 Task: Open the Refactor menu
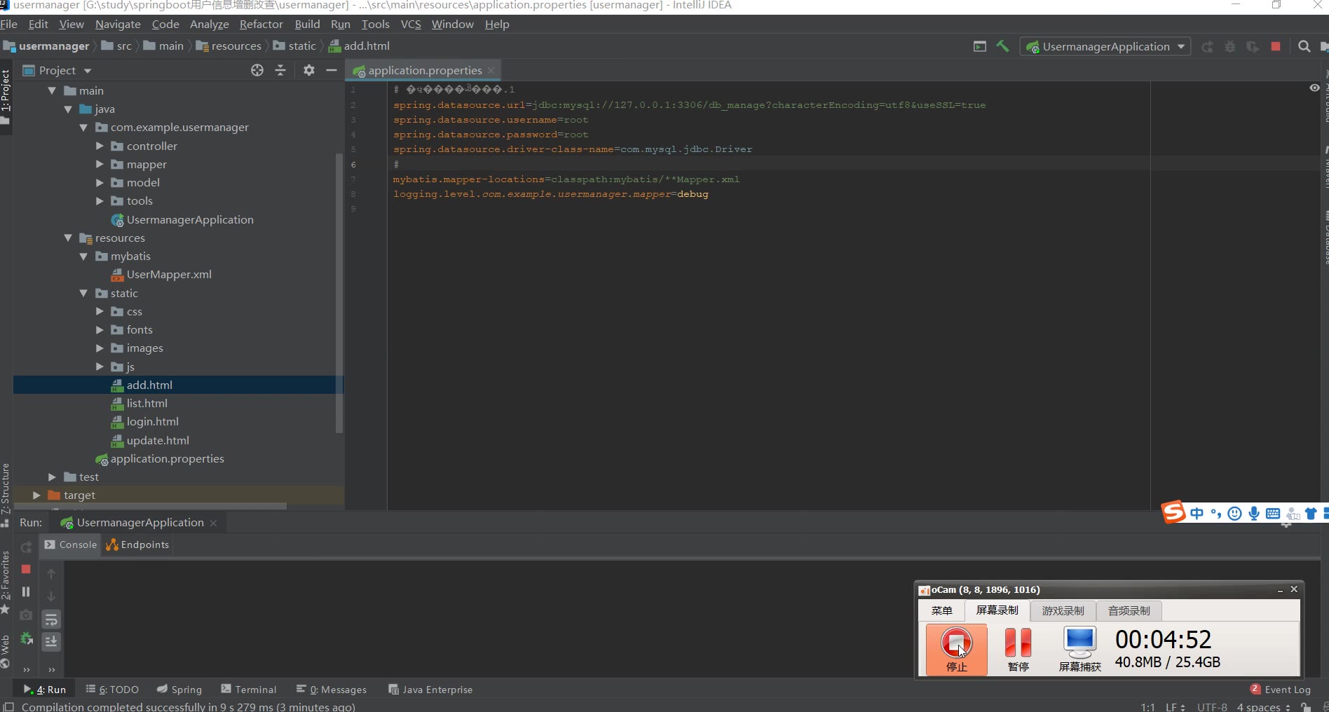pyautogui.click(x=261, y=24)
